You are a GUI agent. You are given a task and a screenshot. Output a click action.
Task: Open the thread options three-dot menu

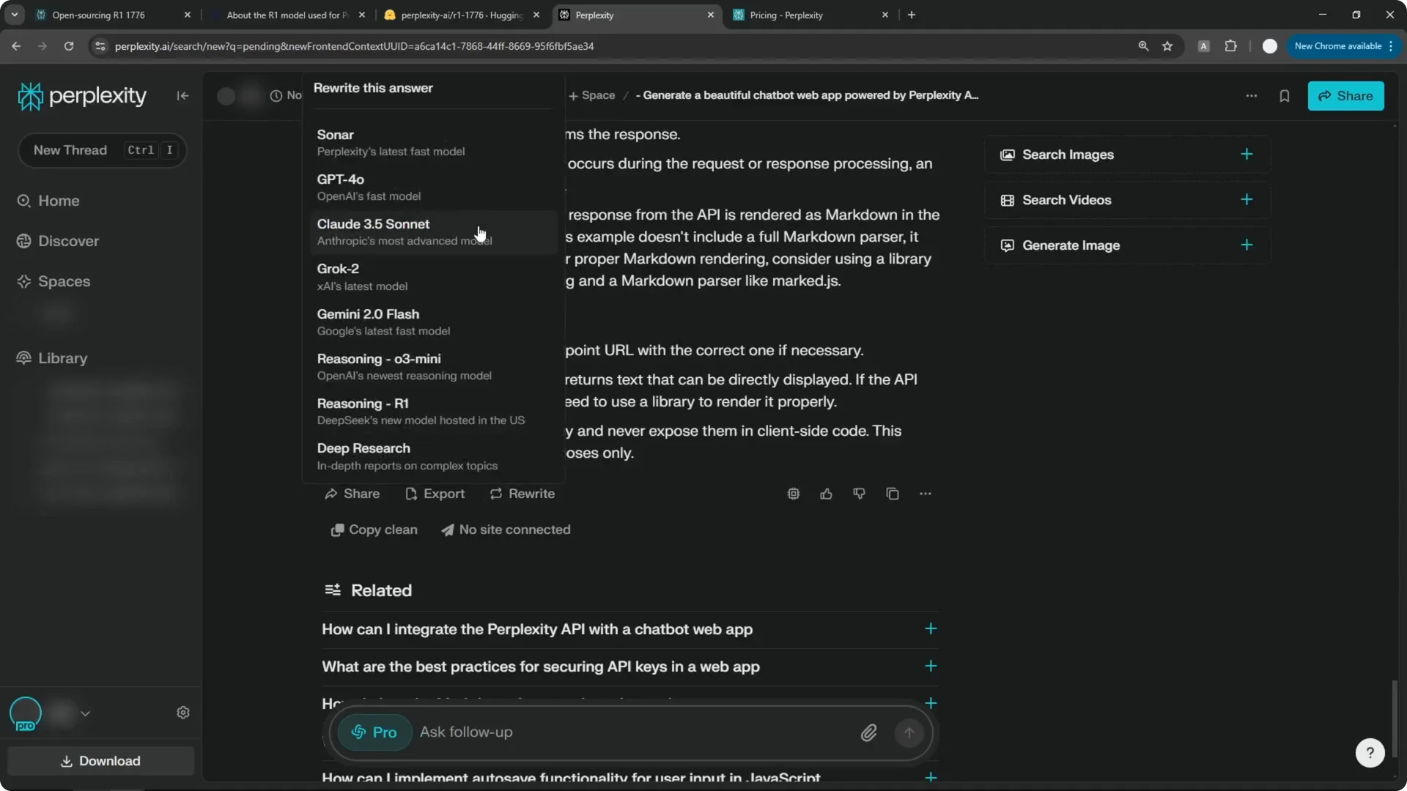click(1252, 96)
